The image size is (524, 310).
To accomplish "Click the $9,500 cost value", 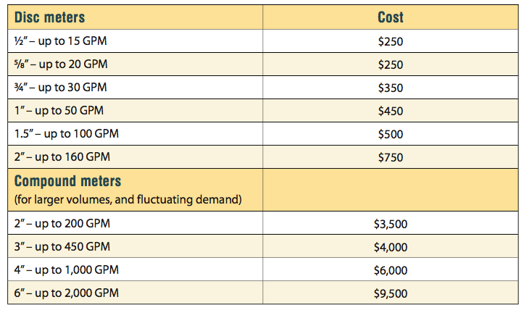I will [x=391, y=293].
